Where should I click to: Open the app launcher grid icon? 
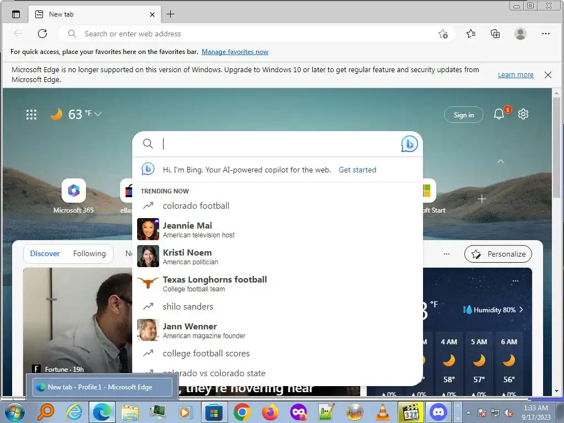pos(31,115)
